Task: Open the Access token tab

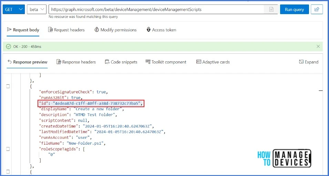Action: 161,30
